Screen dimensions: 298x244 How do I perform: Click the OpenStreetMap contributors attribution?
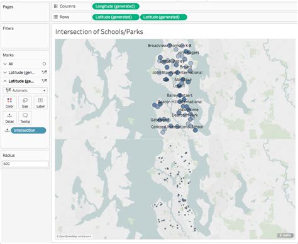click(x=74, y=236)
